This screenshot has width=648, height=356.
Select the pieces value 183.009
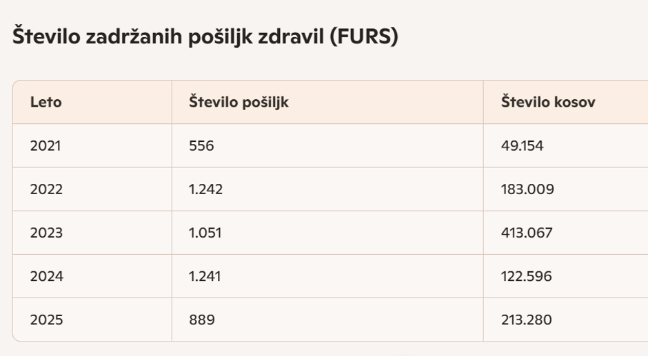(527, 189)
